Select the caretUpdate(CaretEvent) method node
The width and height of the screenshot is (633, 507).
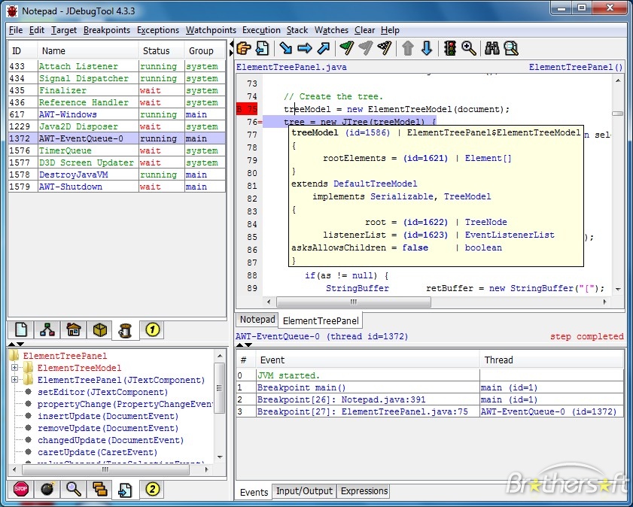click(97, 452)
